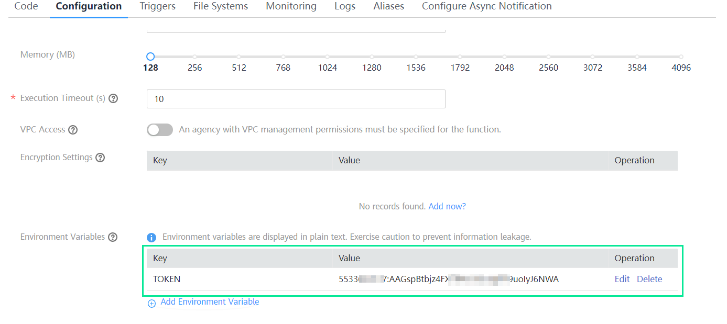This screenshot has height=324, width=727.
Task: Select 1024 on the Memory slider scale
Action: pyautogui.click(x=327, y=56)
